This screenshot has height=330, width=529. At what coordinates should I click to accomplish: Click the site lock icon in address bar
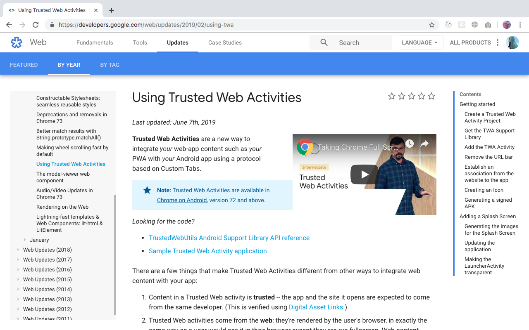(x=52, y=25)
